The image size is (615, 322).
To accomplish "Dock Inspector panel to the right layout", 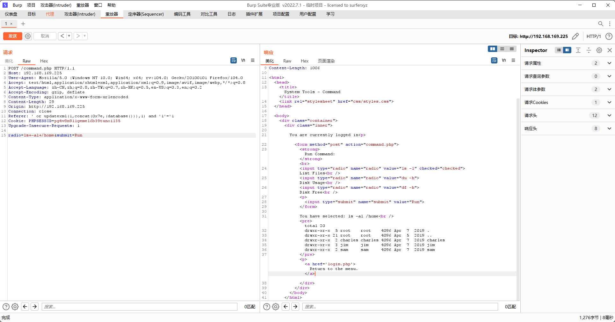I will click(x=567, y=50).
